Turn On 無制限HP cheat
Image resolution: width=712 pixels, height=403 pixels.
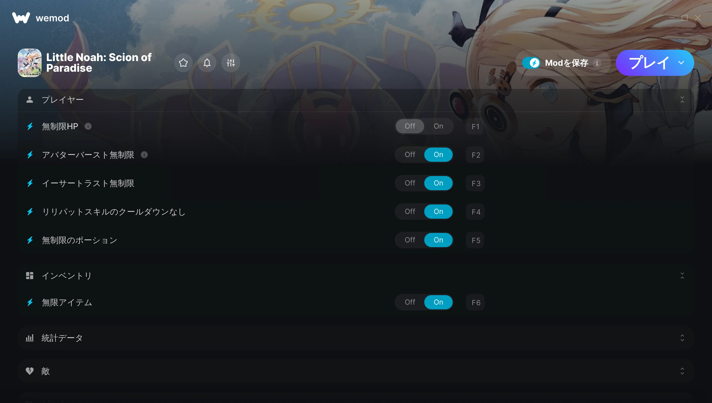pos(438,126)
